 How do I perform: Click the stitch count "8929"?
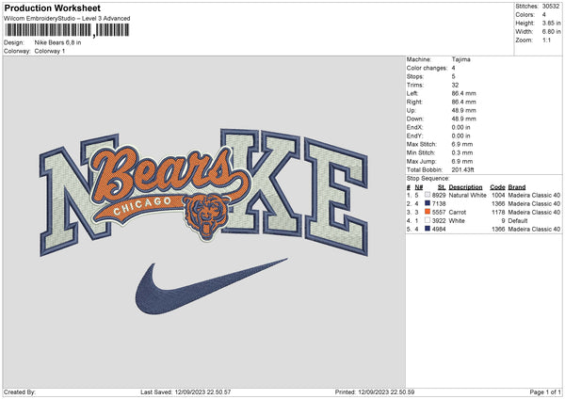439,195
